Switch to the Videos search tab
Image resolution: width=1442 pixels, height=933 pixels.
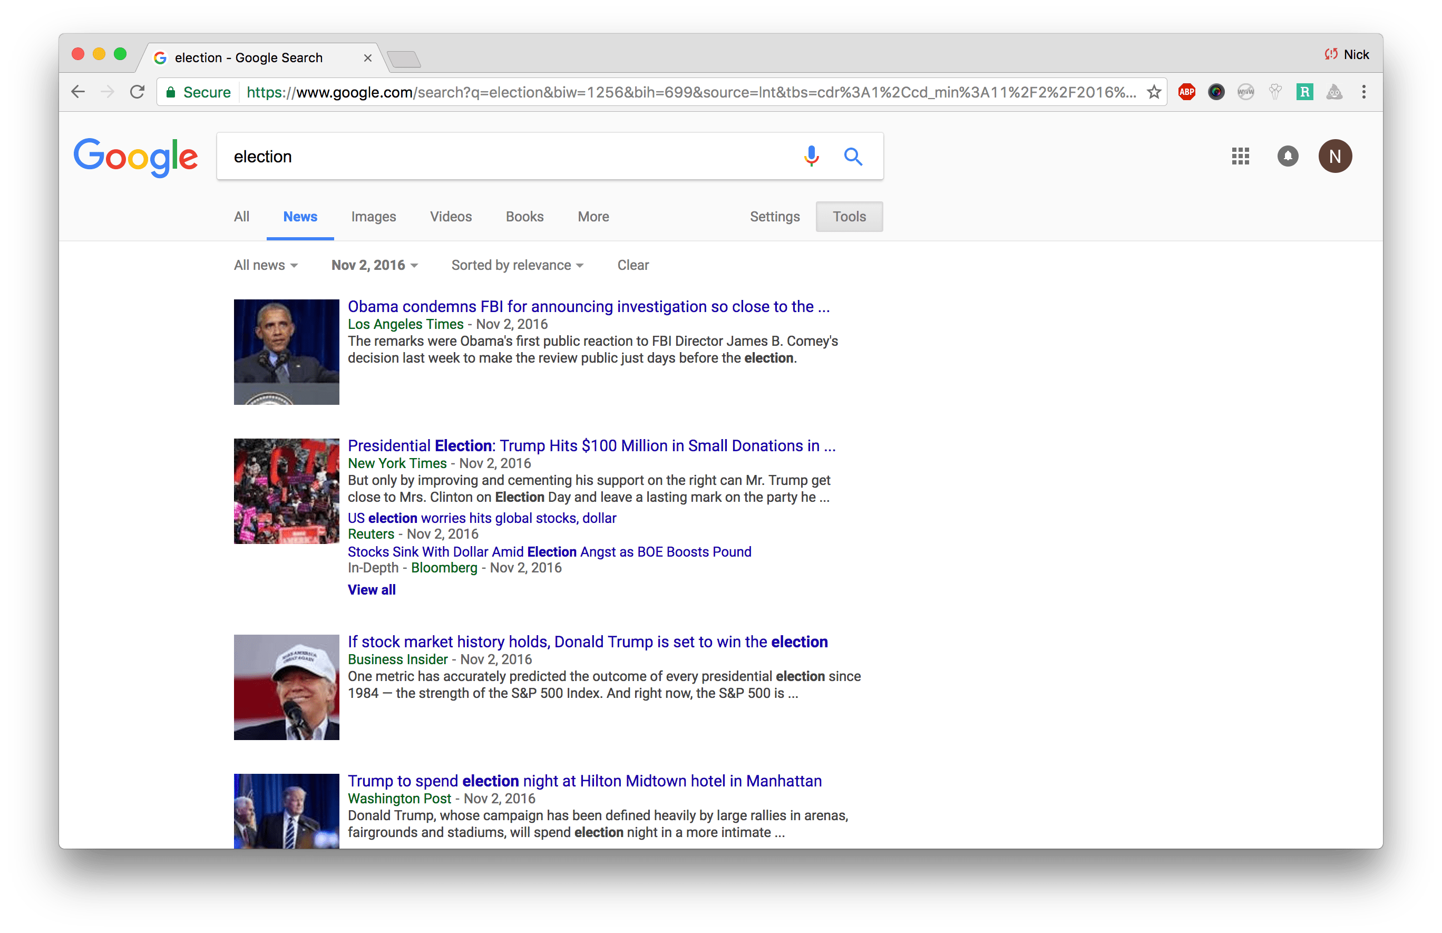click(451, 216)
